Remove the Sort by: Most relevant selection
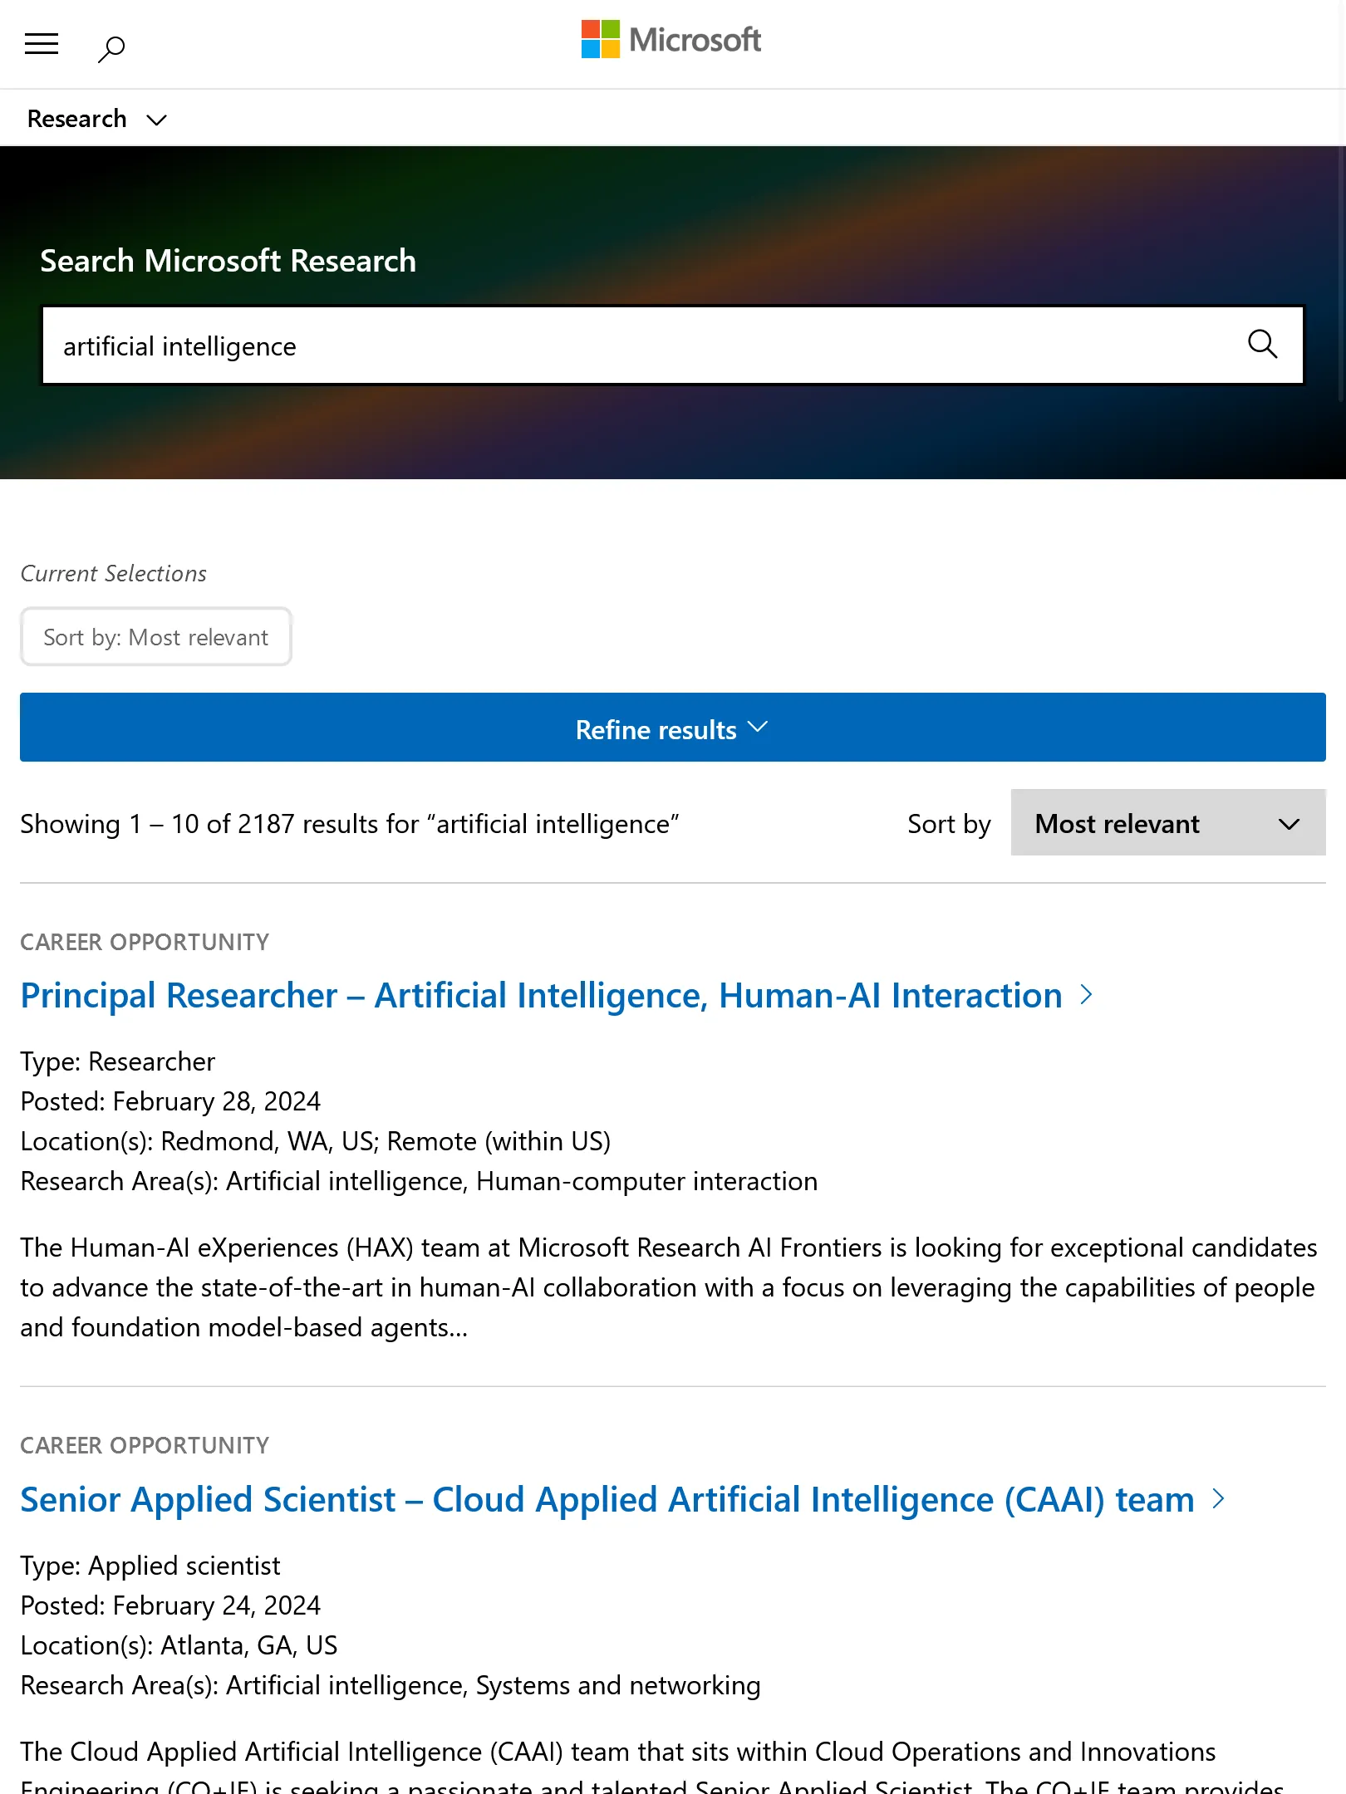Screen dimensions: 1346x1794 155,637
